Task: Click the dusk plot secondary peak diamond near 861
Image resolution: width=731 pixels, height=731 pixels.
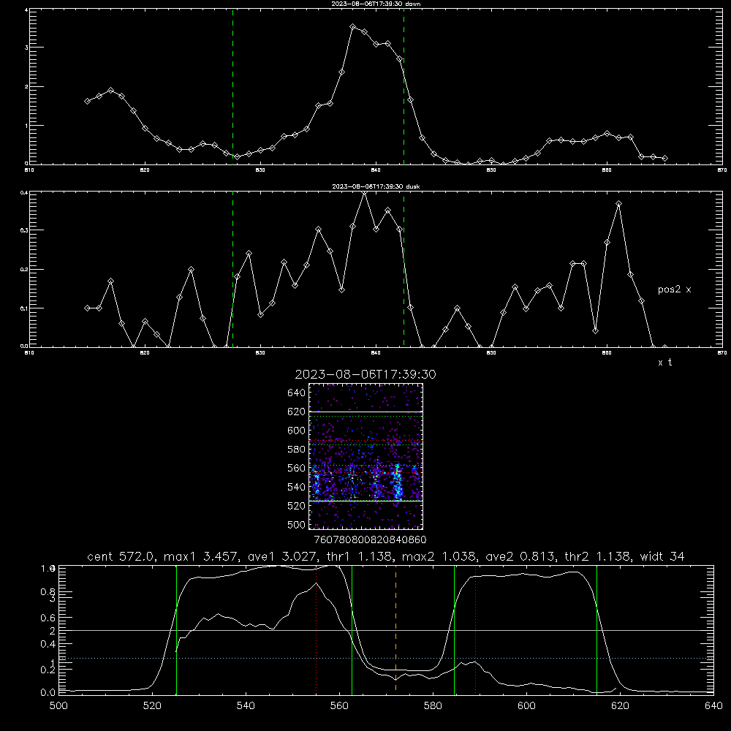Action: pyautogui.click(x=618, y=204)
